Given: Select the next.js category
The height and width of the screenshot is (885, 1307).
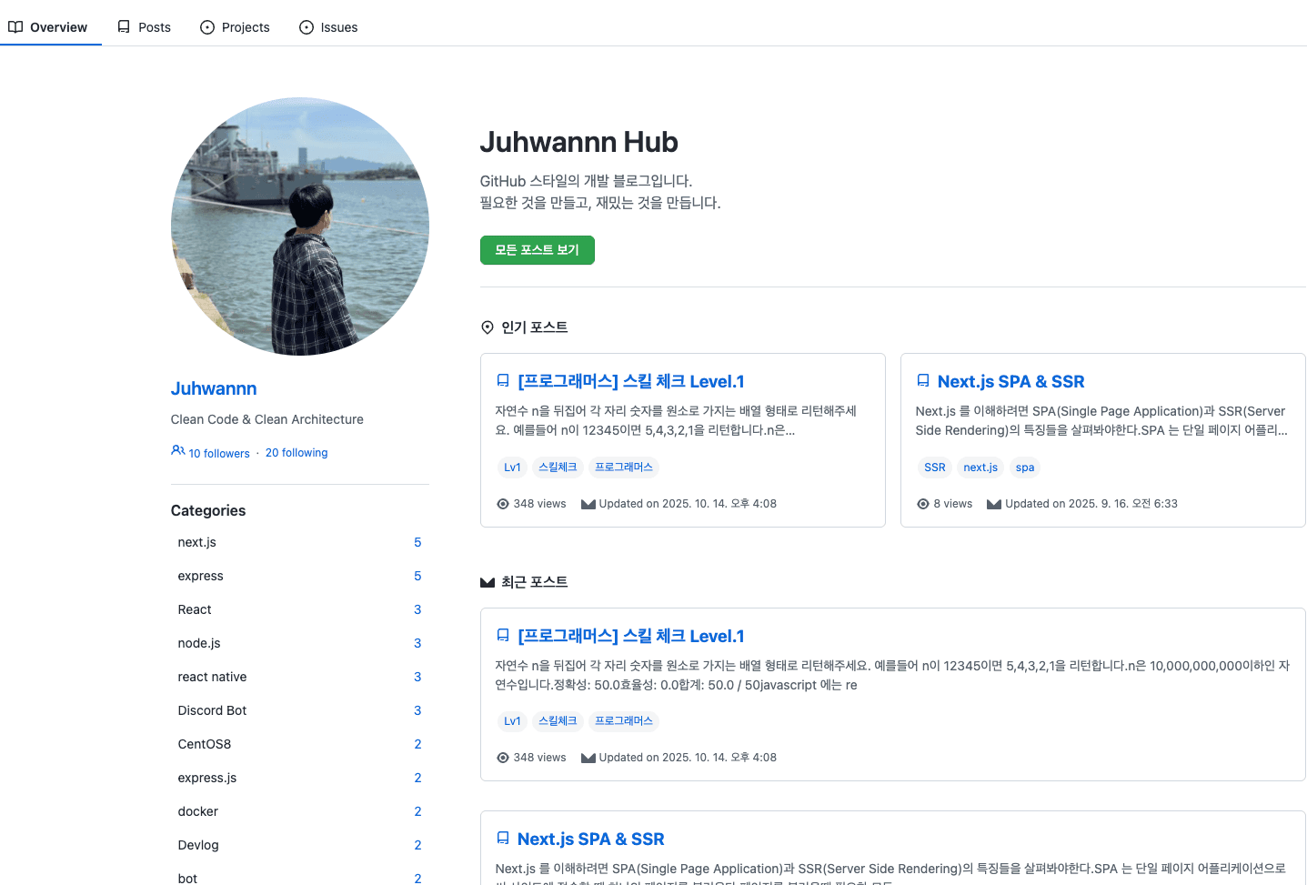Looking at the screenshot, I should 197,542.
